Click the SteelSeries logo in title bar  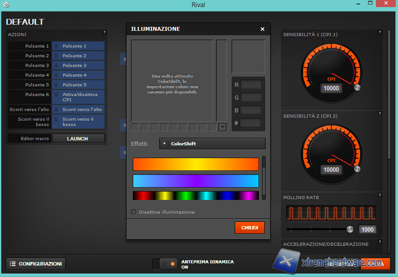pyautogui.click(x=6, y=5)
